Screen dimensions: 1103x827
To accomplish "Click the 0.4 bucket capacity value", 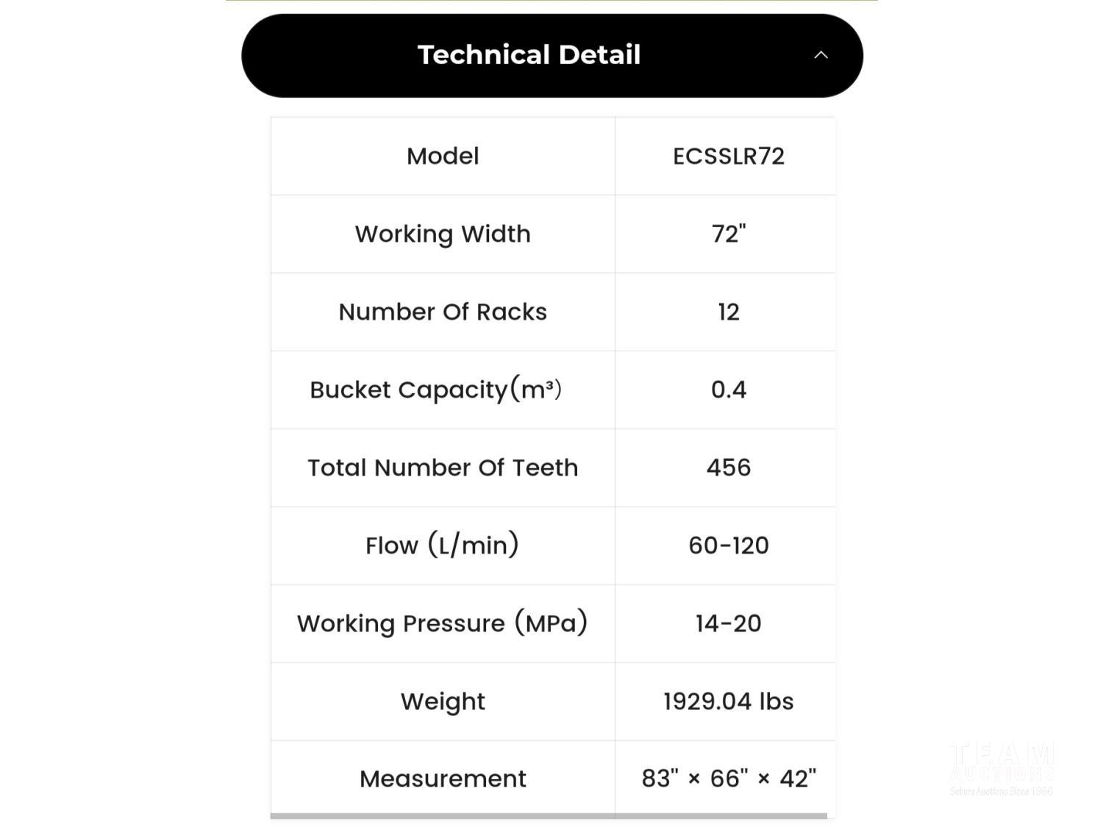I will click(x=728, y=390).
